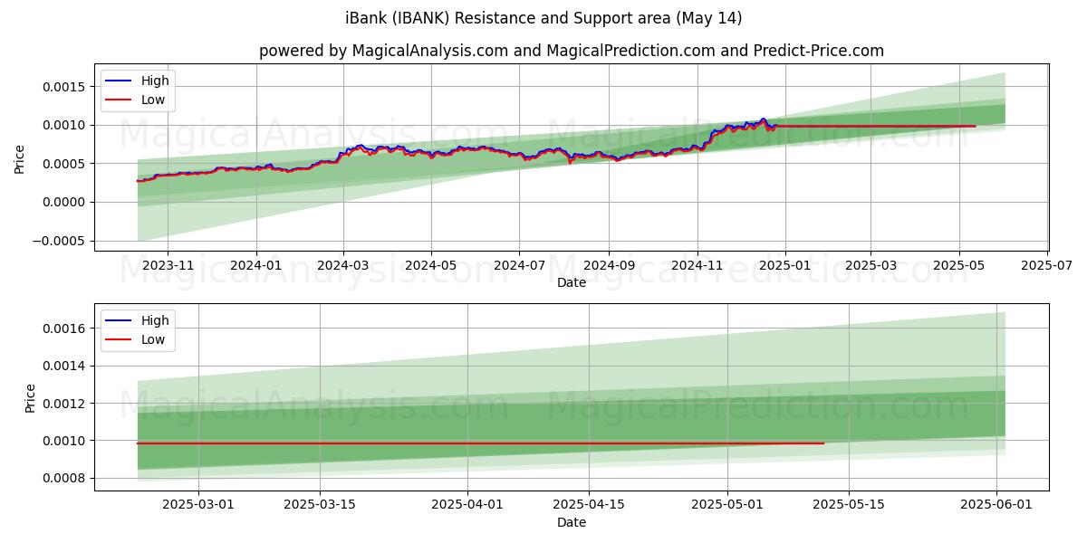1087x543 pixels.
Task: Click the 2025-04-01 date tick label
Action: tap(467, 506)
